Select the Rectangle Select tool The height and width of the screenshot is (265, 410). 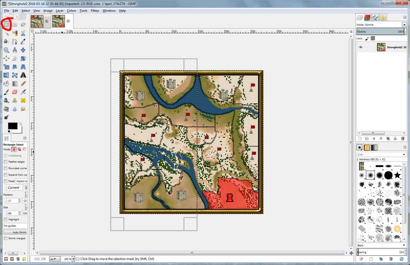(x=7, y=25)
